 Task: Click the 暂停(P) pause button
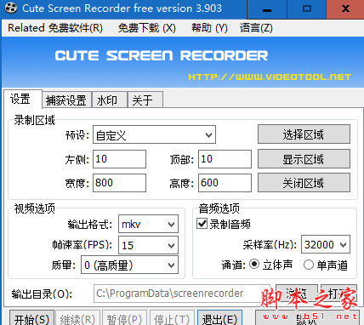124,318
